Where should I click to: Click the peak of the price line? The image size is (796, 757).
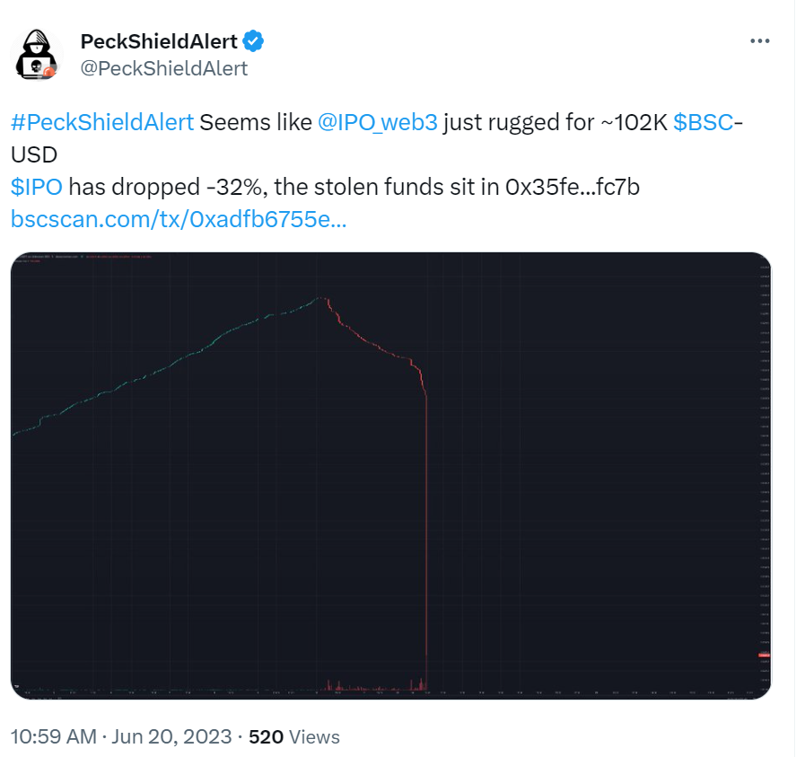(319, 298)
